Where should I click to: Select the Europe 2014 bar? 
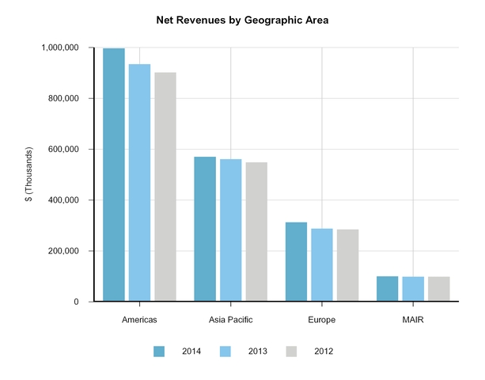[296, 262]
